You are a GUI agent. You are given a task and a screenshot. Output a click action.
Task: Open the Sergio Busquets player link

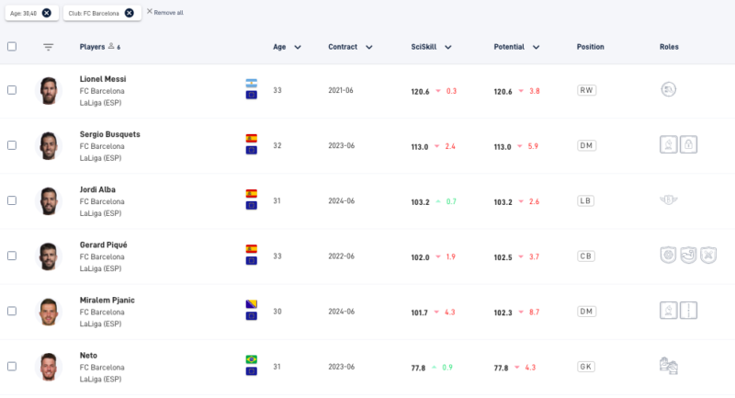pyautogui.click(x=109, y=134)
